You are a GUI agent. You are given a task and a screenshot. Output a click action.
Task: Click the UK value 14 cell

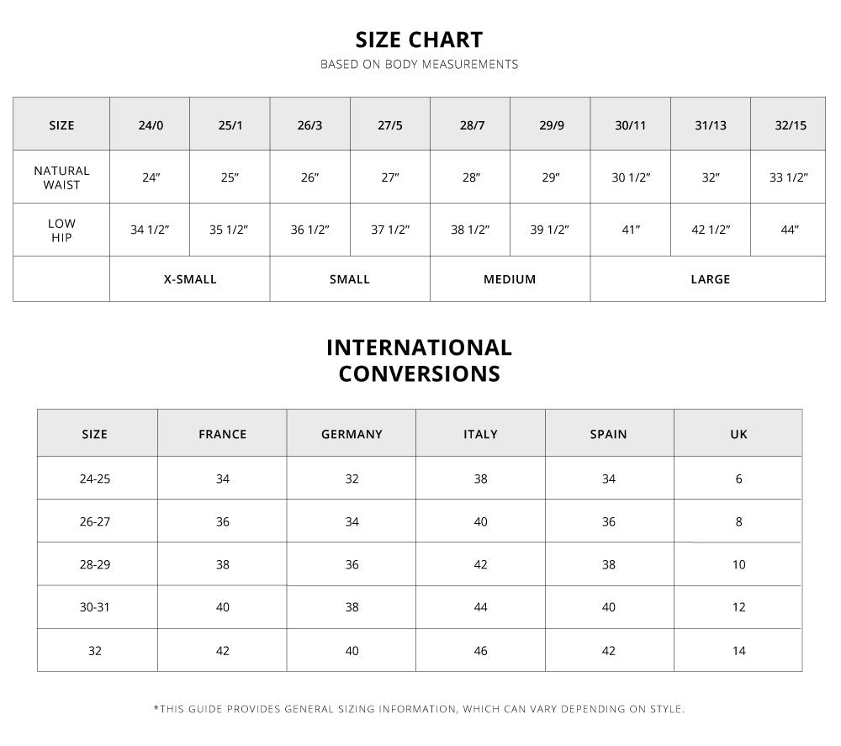738,650
